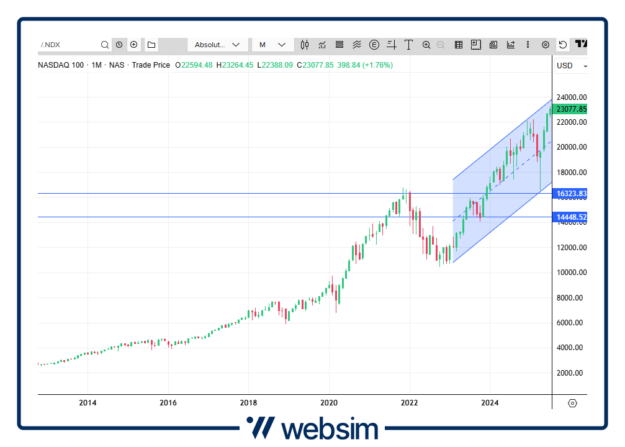Screen dimensions: 625x447
Task: Open chart settings gear in toolbar
Action: click(x=546, y=45)
